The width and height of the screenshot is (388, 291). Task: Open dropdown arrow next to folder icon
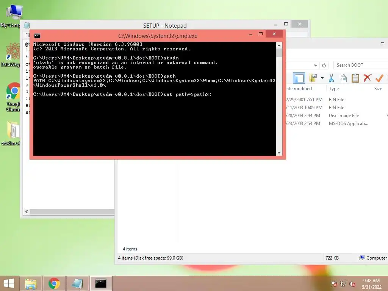coord(322,78)
